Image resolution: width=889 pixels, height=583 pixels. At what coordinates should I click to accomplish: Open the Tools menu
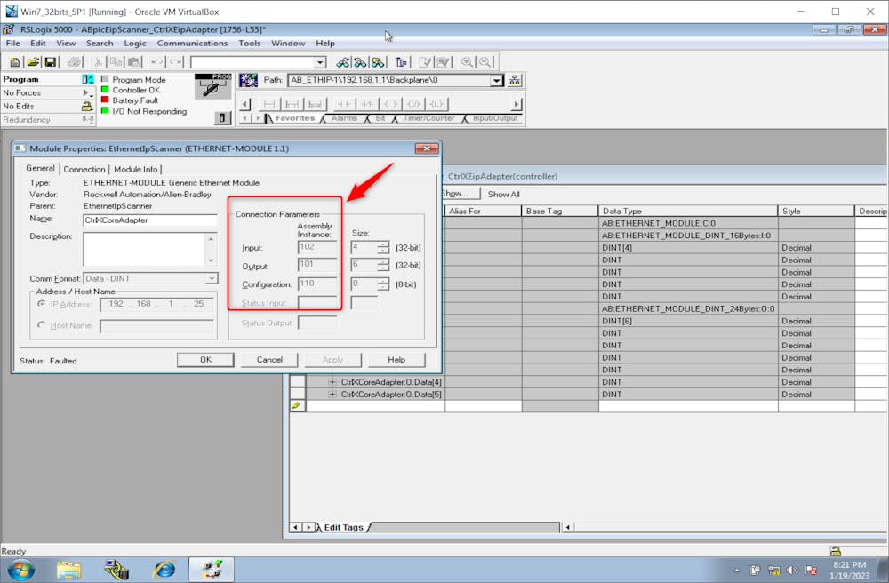pyautogui.click(x=250, y=43)
